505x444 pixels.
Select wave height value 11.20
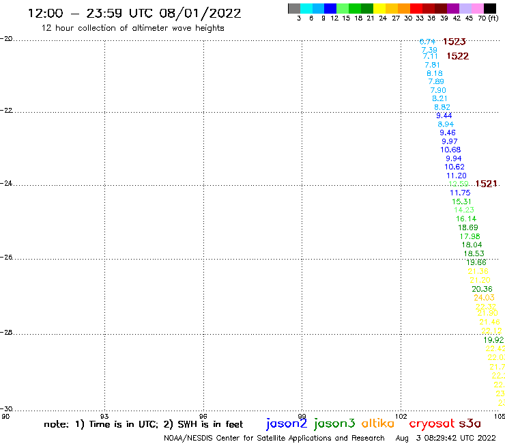[457, 176]
